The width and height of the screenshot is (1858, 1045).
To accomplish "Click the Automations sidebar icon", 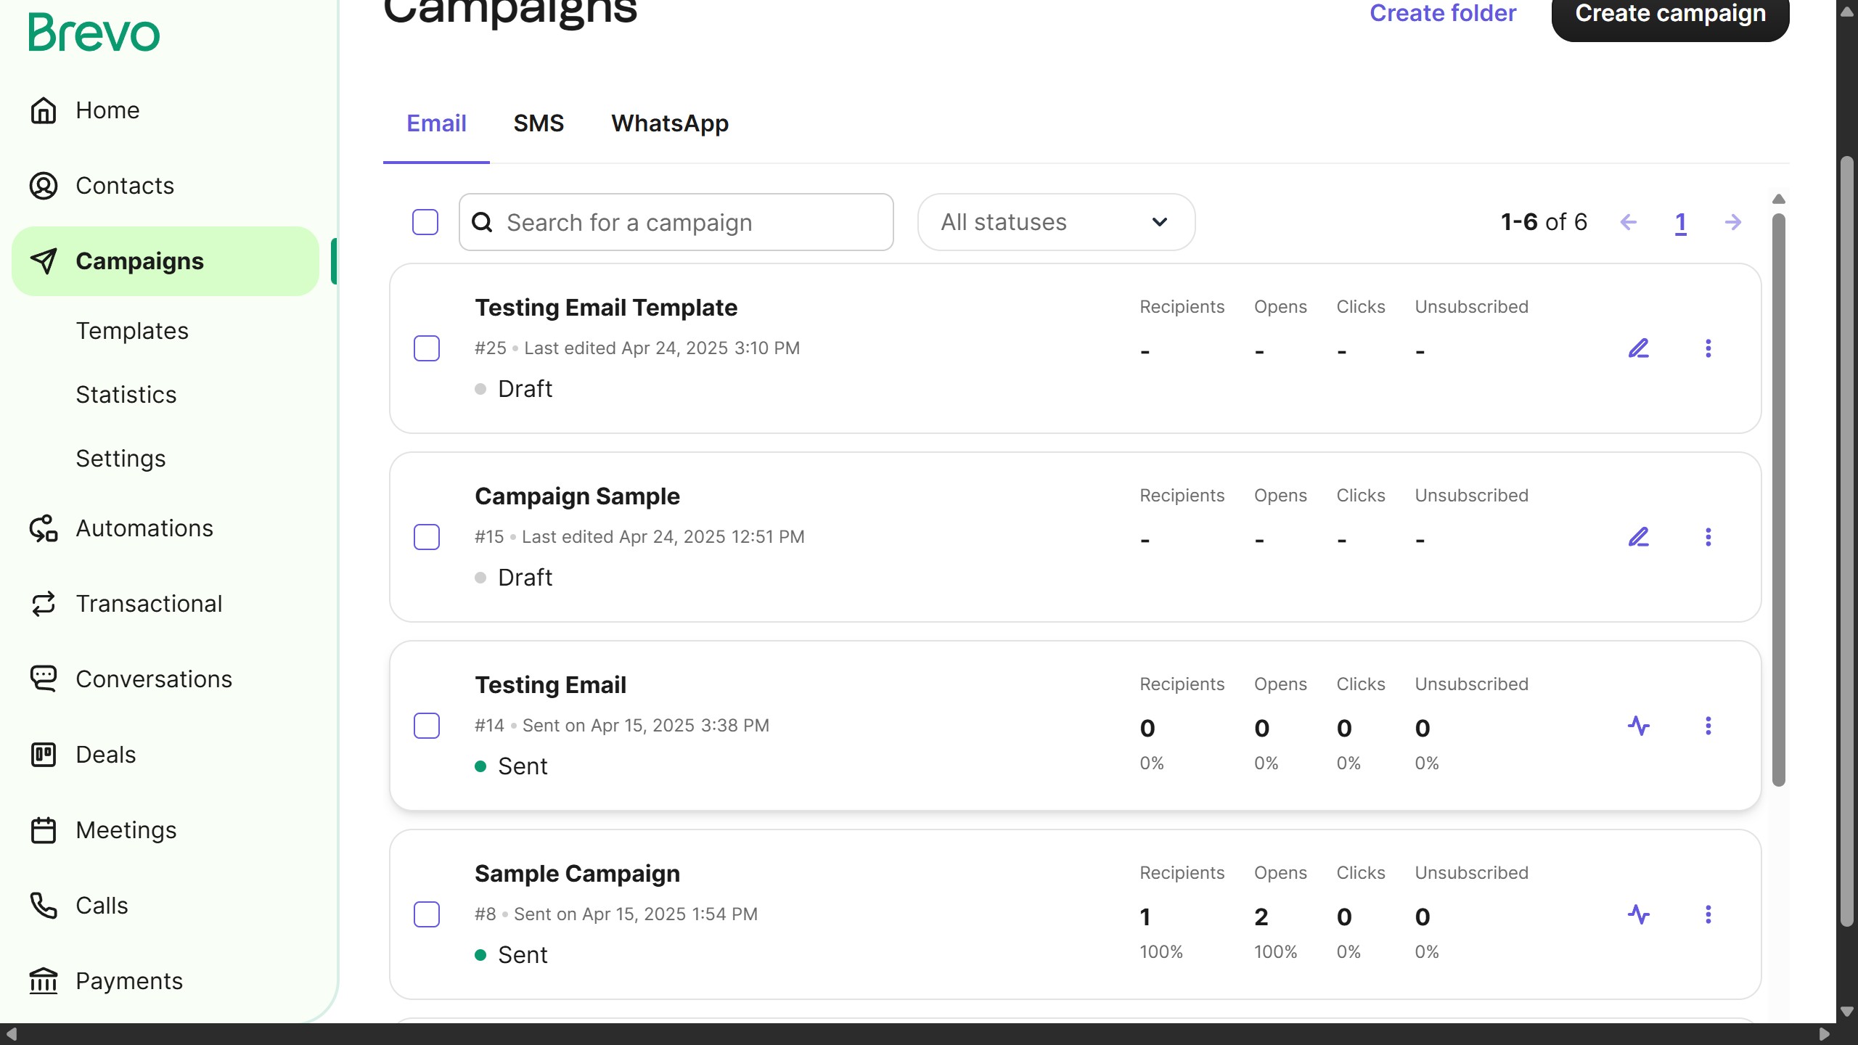I will tap(44, 528).
